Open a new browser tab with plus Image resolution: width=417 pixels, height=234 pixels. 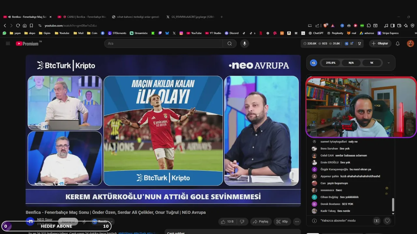pyautogui.click(x=222, y=17)
